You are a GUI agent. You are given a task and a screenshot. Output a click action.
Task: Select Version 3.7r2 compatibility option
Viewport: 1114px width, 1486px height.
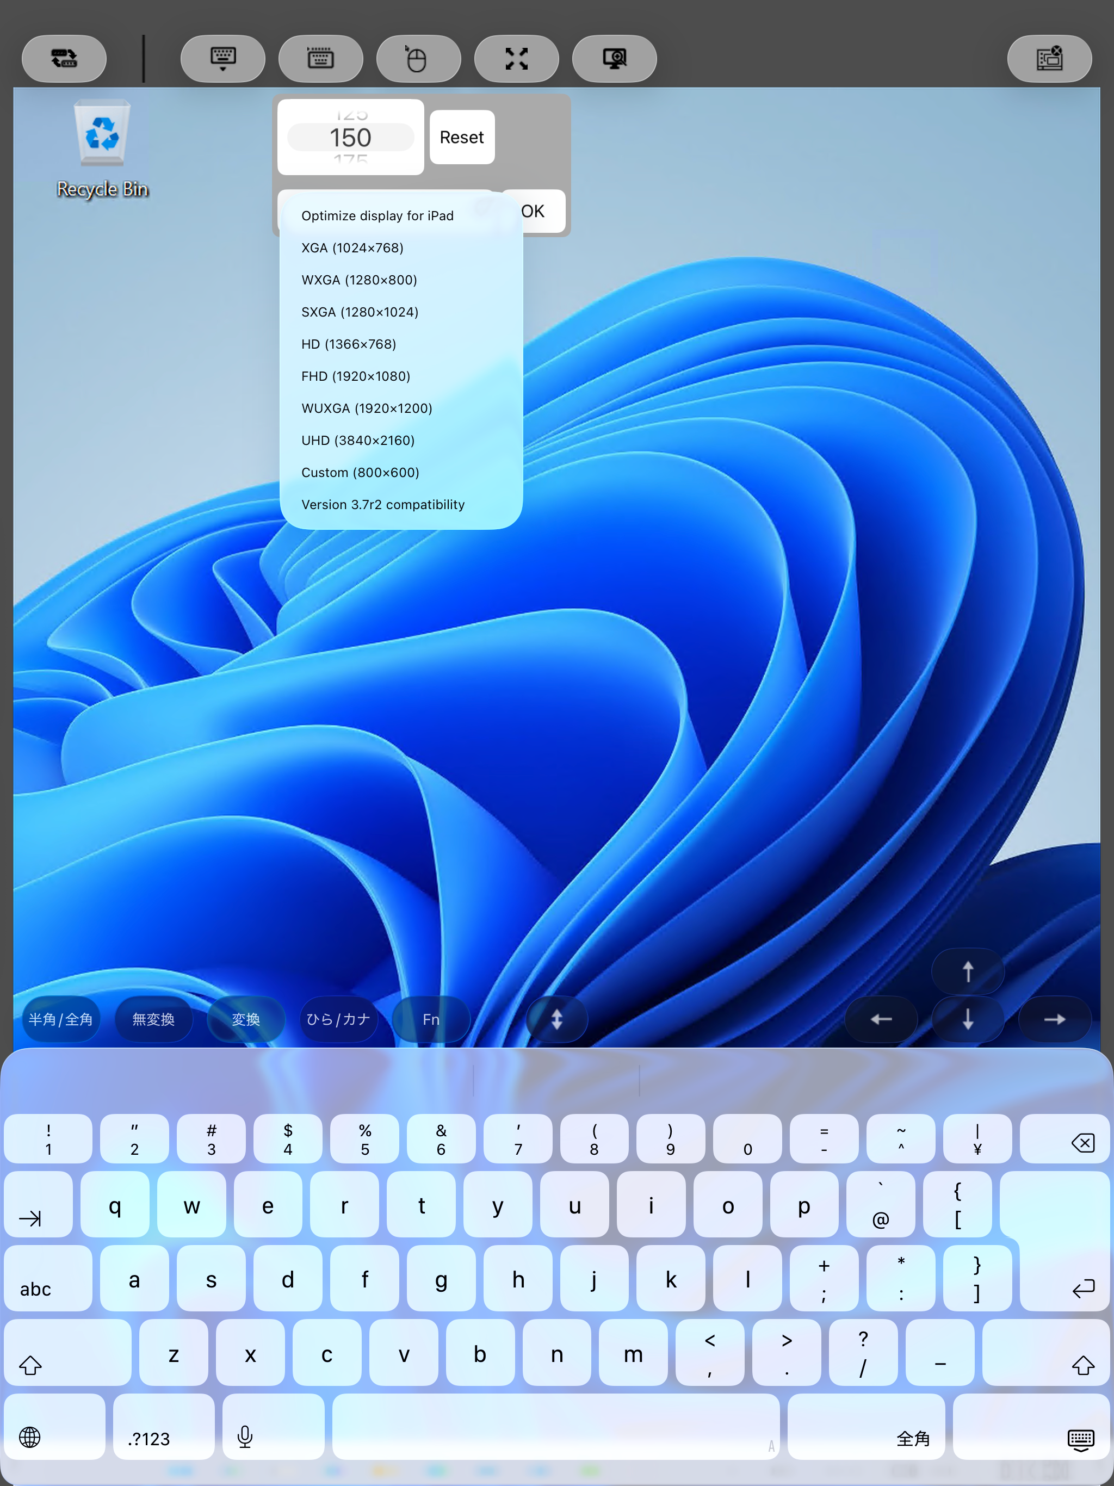pyautogui.click(x=401, y=505)
